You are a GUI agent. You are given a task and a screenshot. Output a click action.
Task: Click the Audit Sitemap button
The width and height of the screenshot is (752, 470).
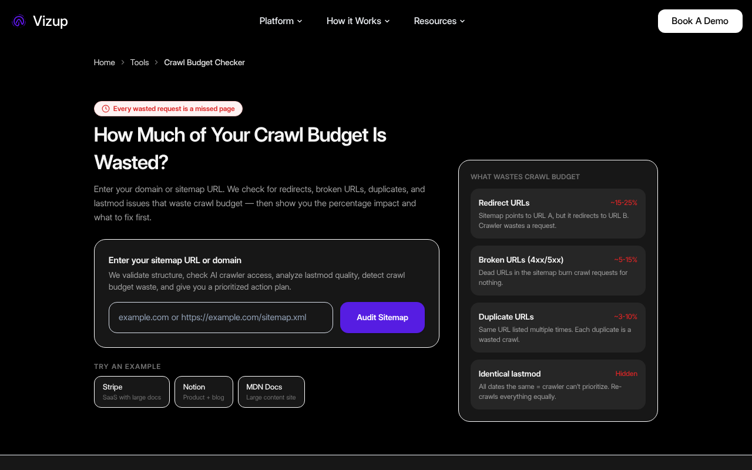[382, 317]
